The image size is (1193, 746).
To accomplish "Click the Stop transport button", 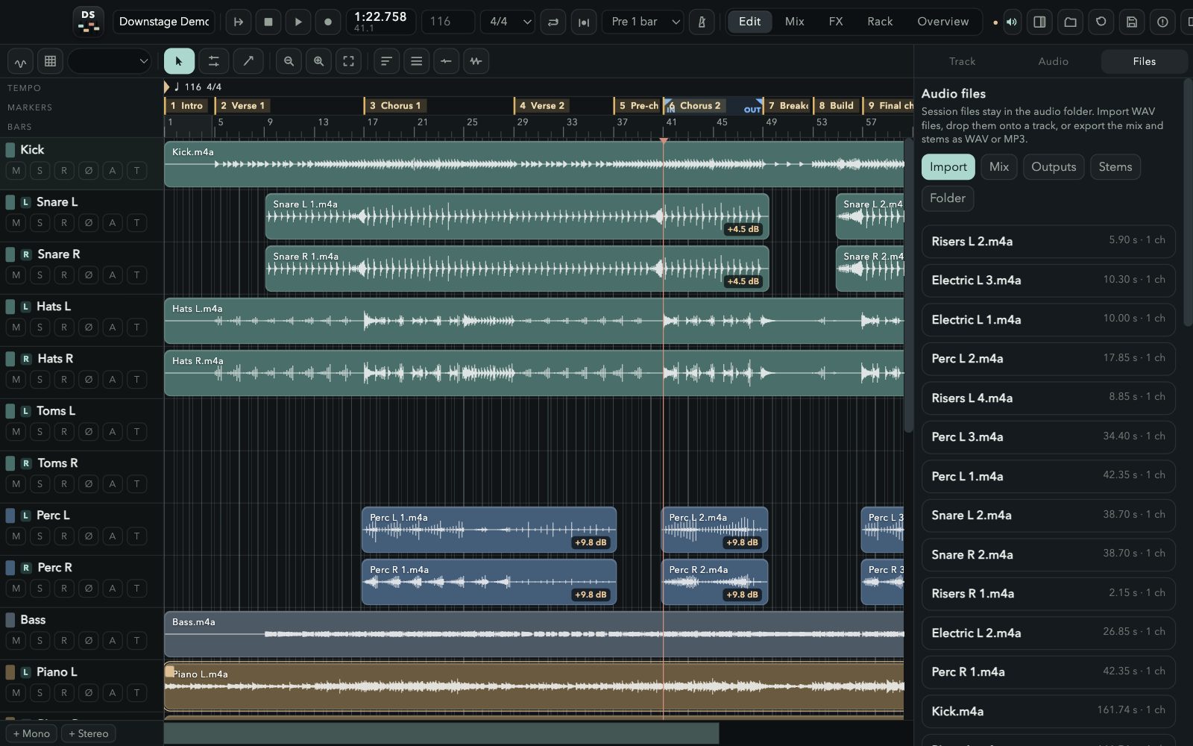I will tap(268, 22).
